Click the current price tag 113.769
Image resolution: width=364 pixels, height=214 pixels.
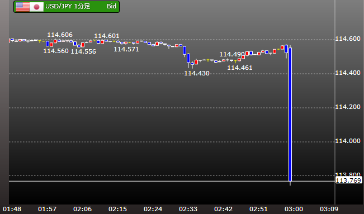(348, 180)
